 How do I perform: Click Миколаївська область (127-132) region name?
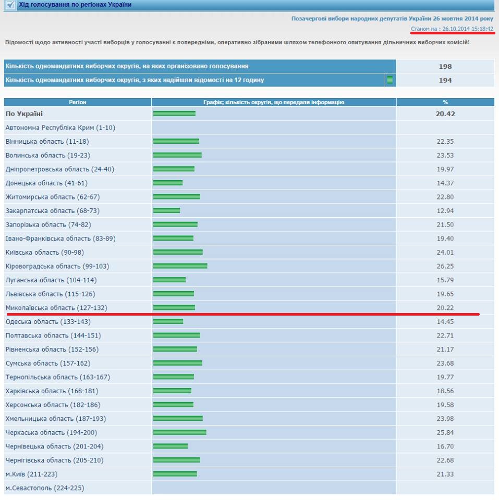(x=56, y=308)
